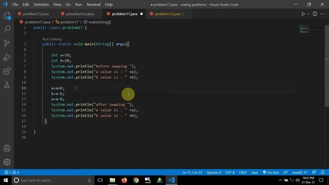Open Source Control view
Screen dimensions: 329x185
(x=7, y=43)
